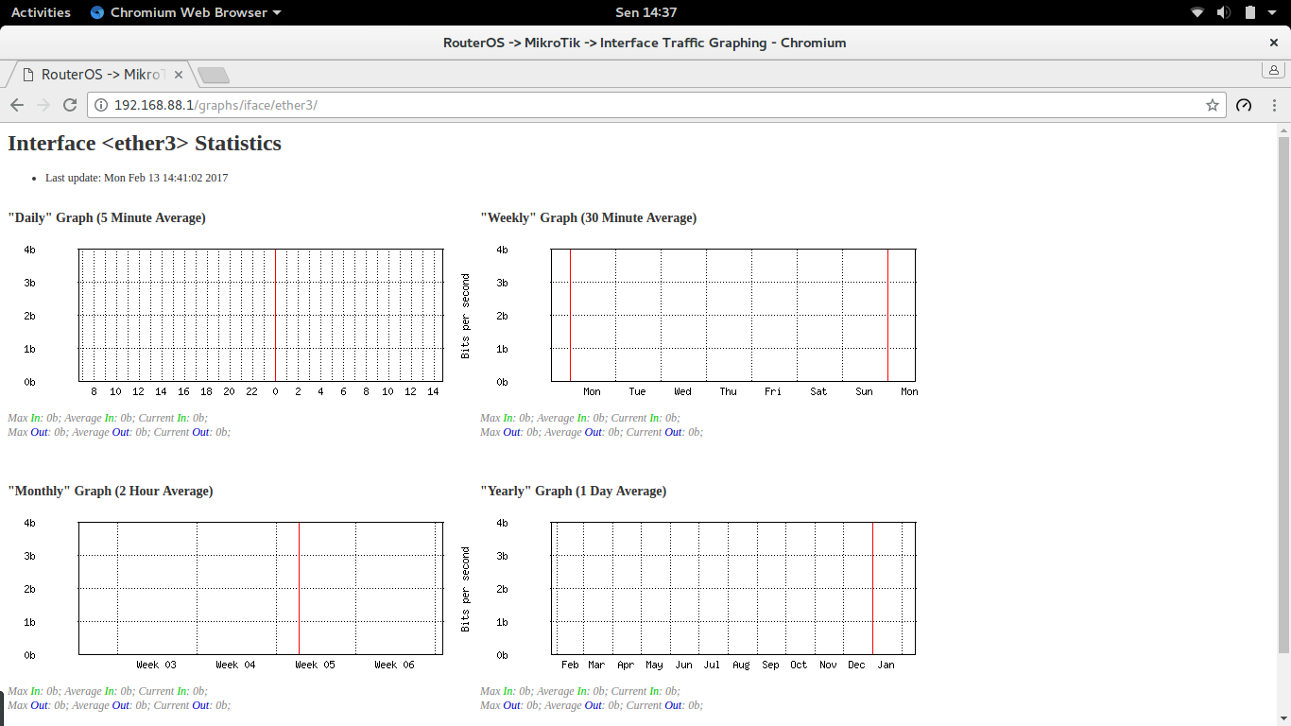Viewport: 1291px width, 726px height.
Task: Click the browser back arrow
Action: click(x=17, y=105)
